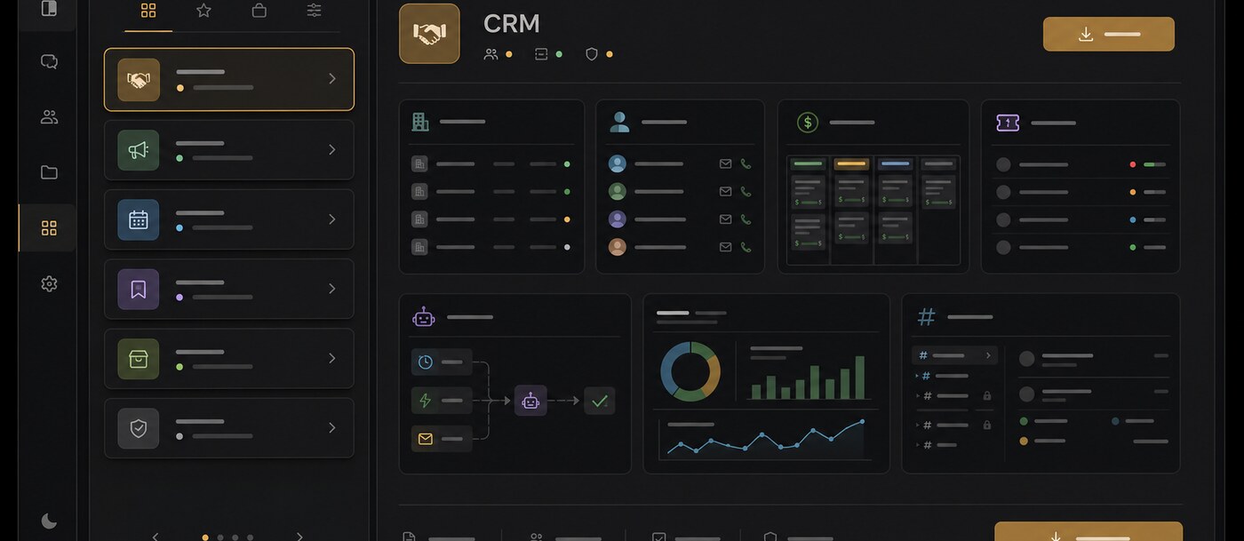Expand the handshake card's chevron
This screenshot has height=541, width=1244.
pyautogui.click(x=331, y=79)
